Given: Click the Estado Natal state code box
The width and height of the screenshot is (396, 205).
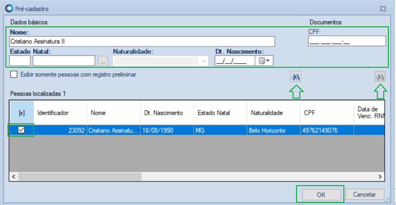Looking at the screenshot, I should 20,61.
